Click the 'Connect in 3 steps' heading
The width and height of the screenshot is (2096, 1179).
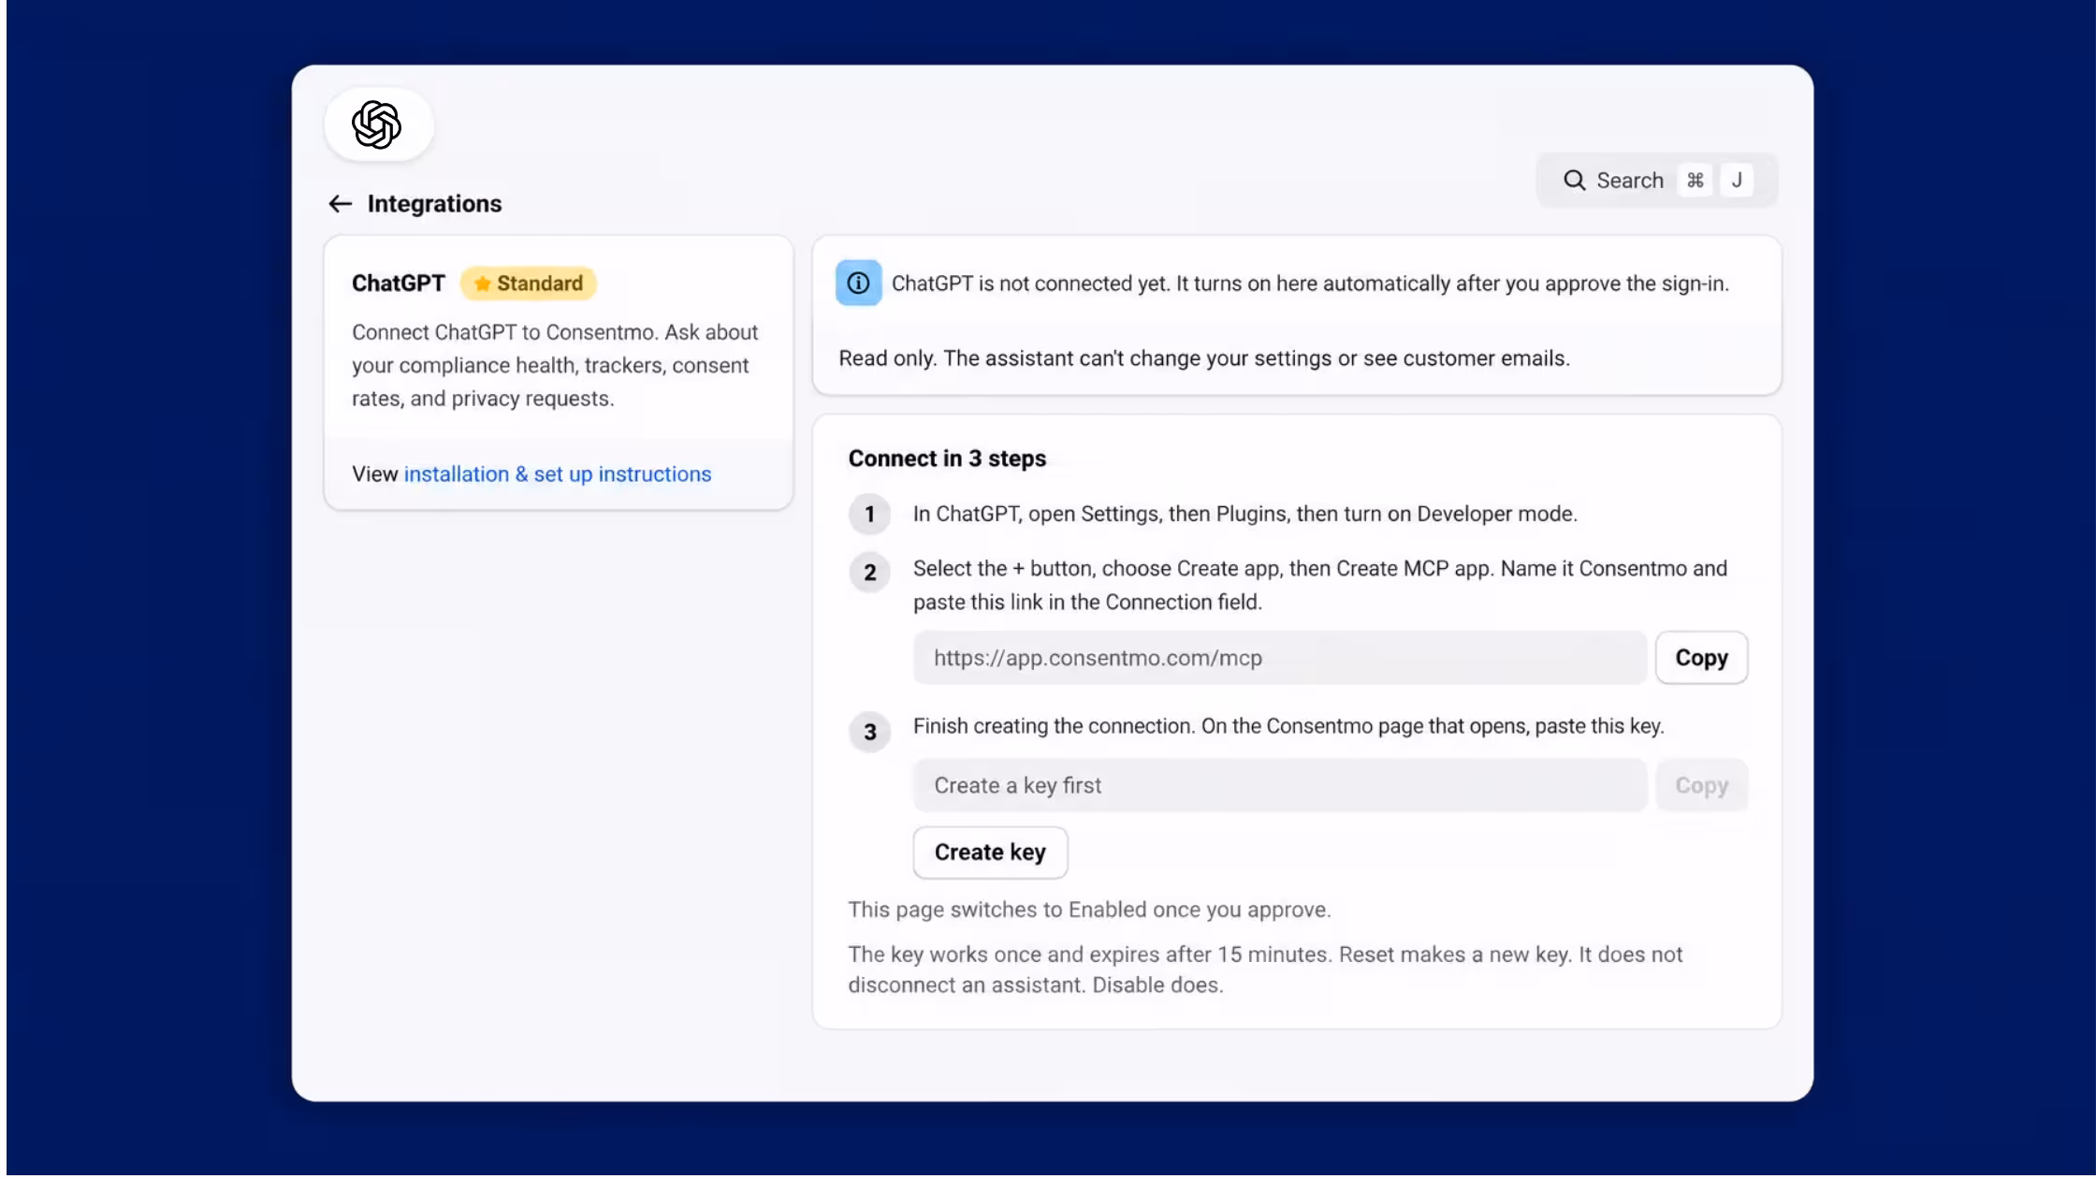click(x=947, y=458)
